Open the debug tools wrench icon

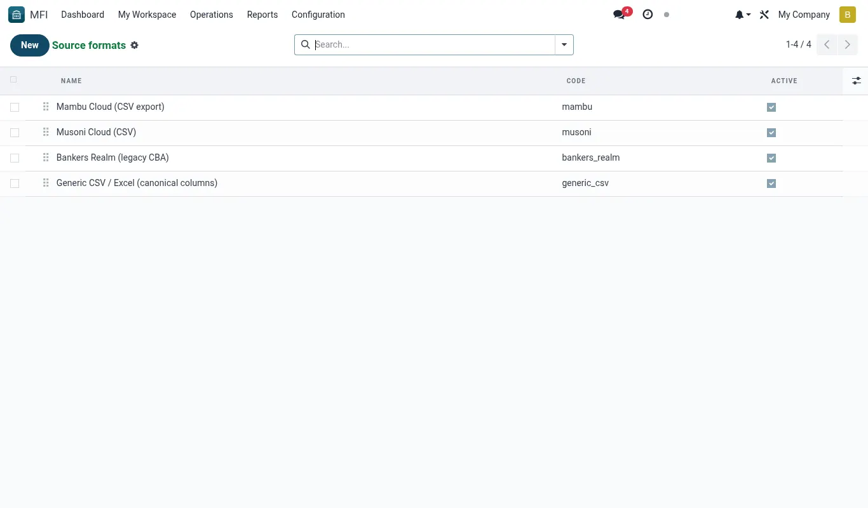[764, 15]
